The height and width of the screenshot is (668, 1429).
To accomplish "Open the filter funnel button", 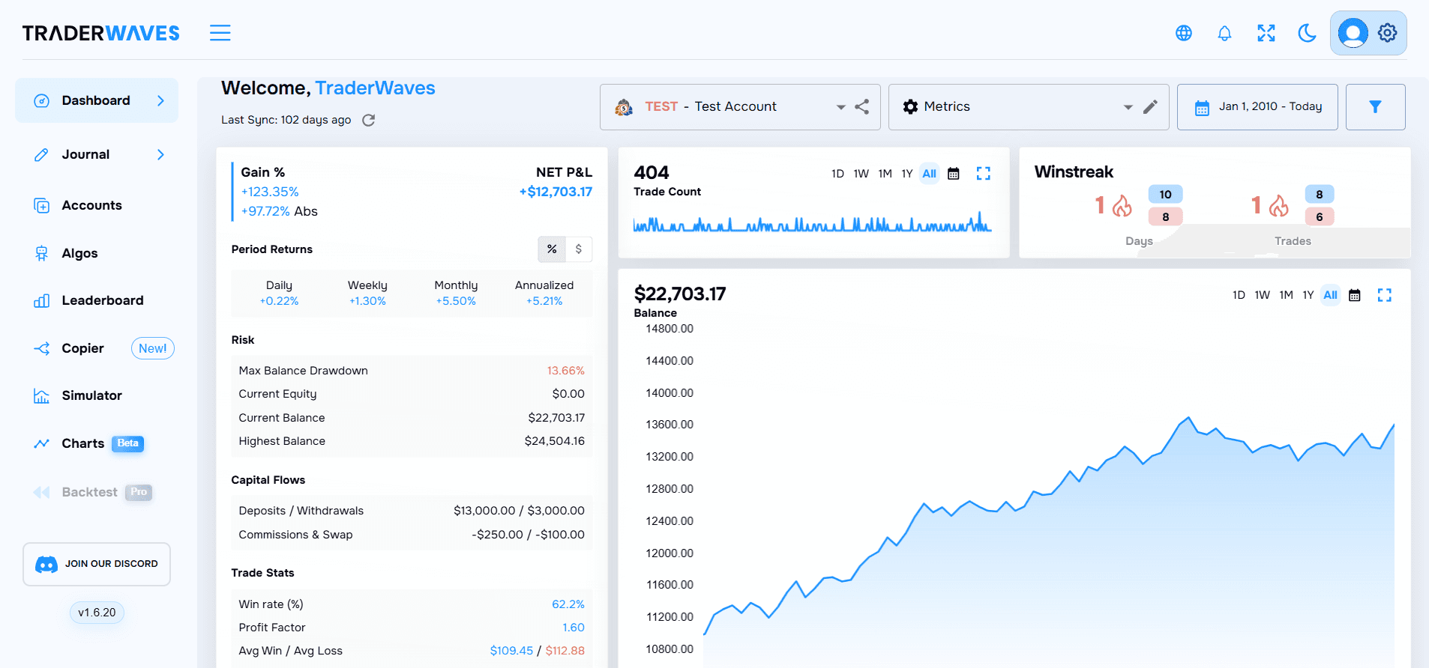I will (x=1375, y=107).
